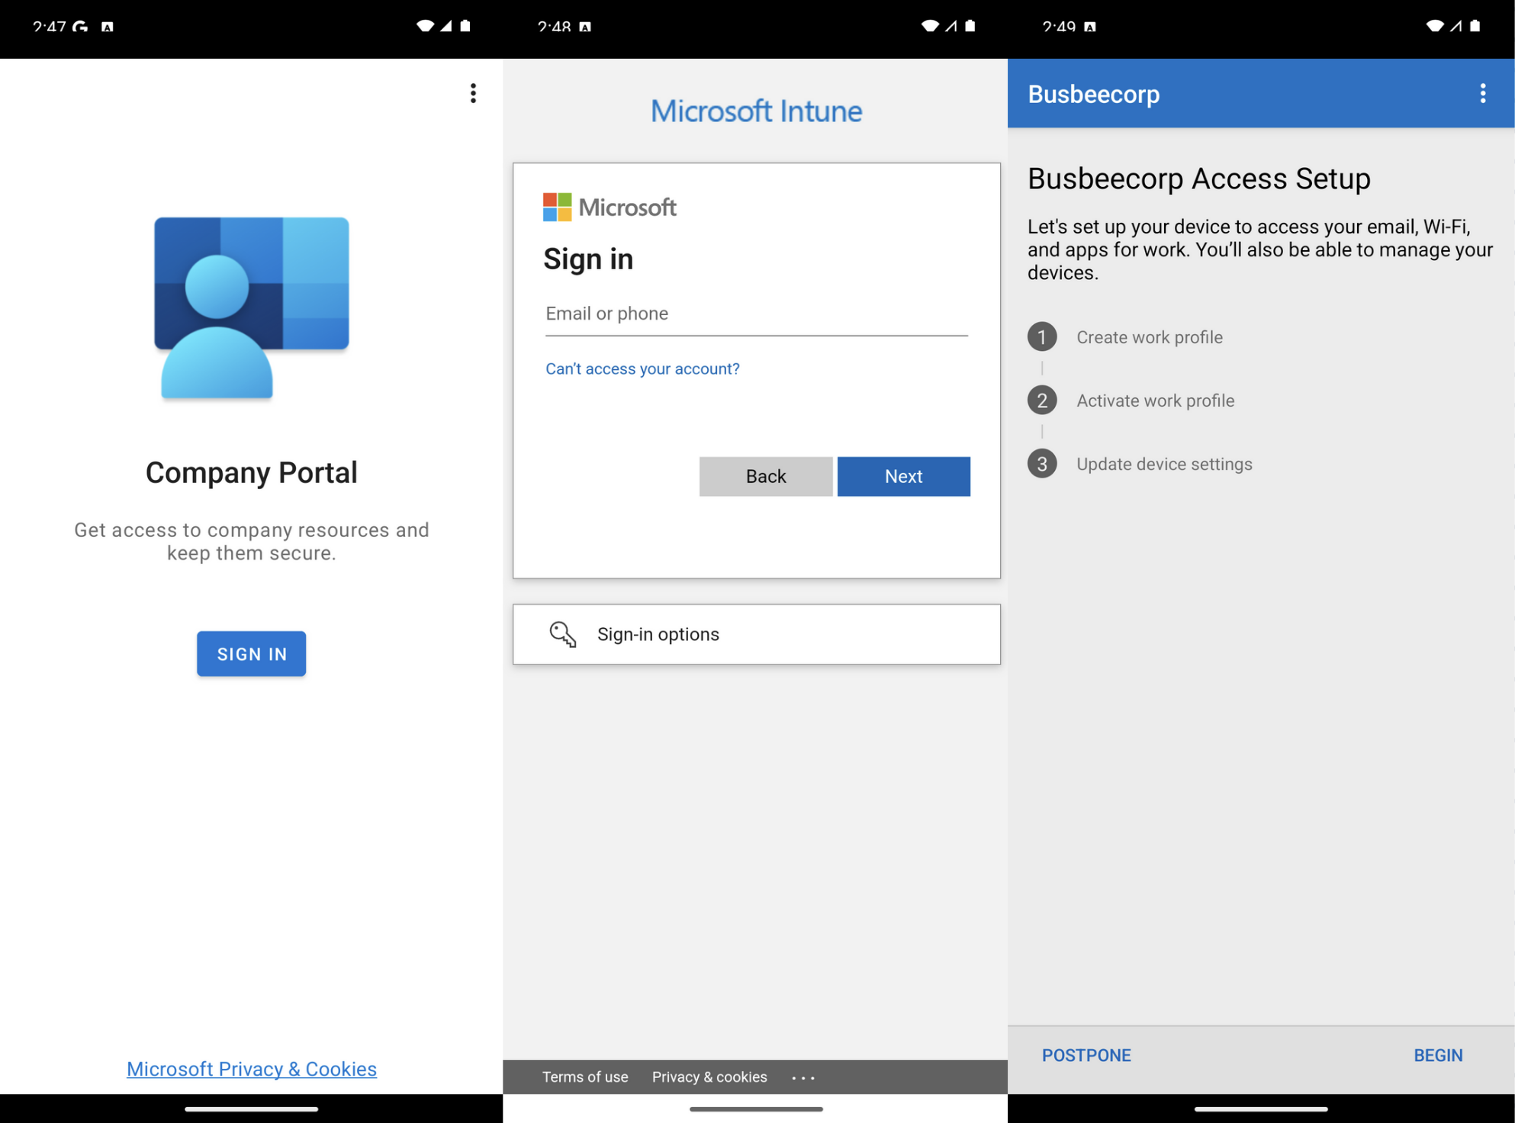The height and width of the screenshot is (1123, 1515).
Task: Click the SIGN IN button
Action: click(251, 654)
